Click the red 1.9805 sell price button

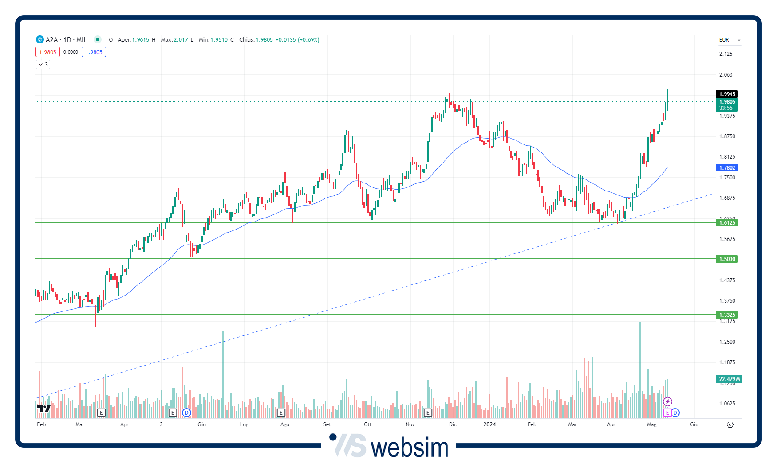(x=47, y=52)
